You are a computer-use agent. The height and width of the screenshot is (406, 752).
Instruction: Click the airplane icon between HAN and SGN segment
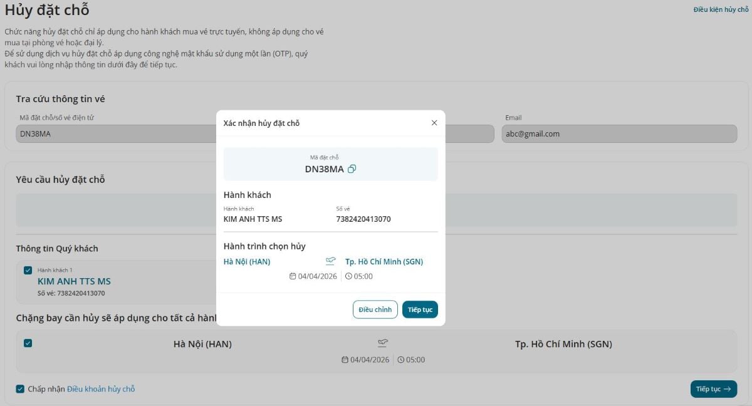pyautogui.click(x=383, y=343)
